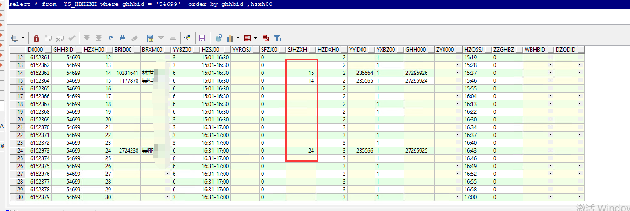Click the eraser clear record icon
This screenshot has height=211, width=630.
point(135,38)
